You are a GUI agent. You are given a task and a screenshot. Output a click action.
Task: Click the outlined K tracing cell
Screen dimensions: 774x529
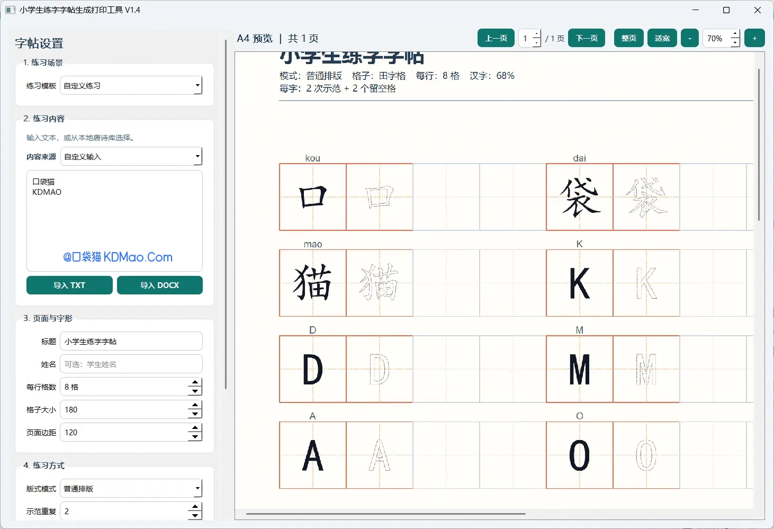click(646, 283)
